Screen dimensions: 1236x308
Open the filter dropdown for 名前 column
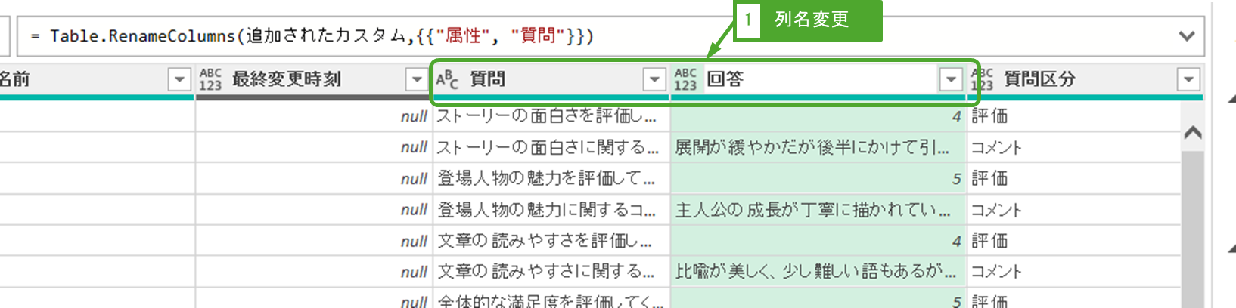coord(179,79)
